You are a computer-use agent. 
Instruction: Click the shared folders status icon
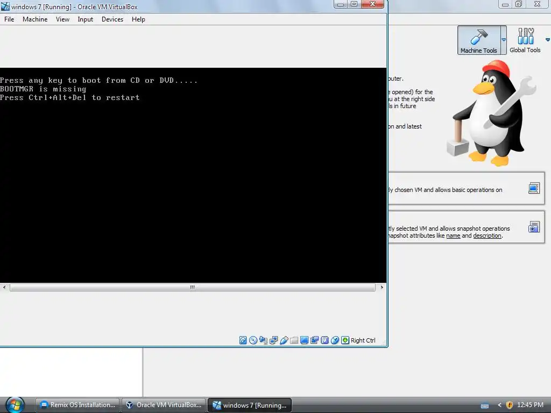[x=294, y=340]
